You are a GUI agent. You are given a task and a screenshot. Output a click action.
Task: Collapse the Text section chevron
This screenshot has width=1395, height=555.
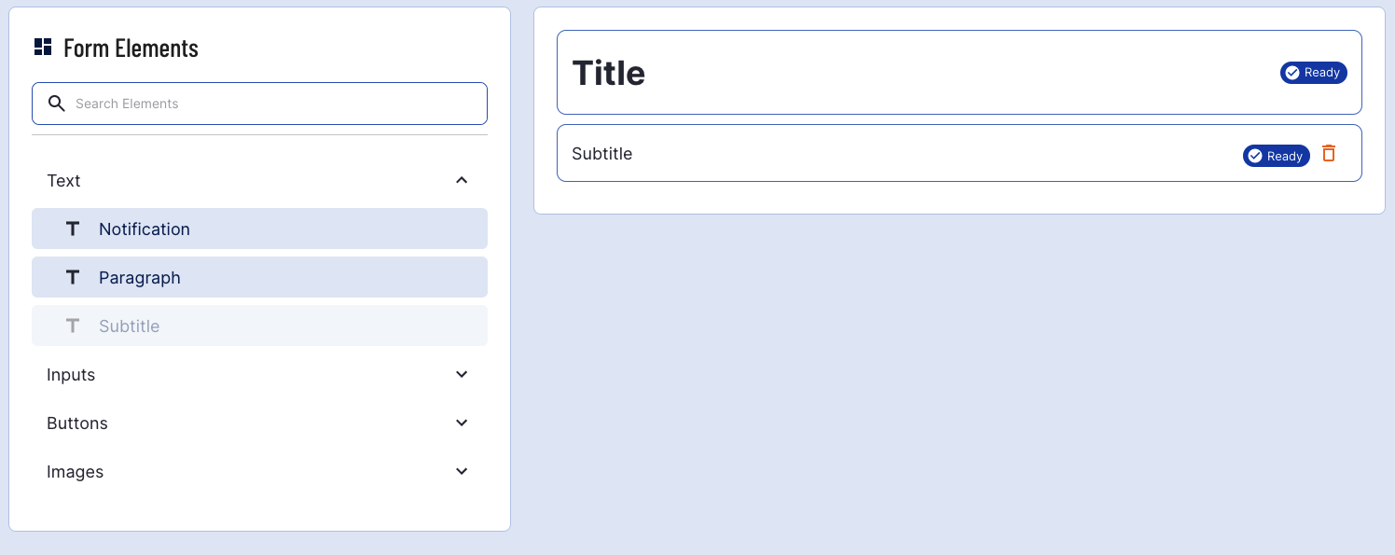462,180
